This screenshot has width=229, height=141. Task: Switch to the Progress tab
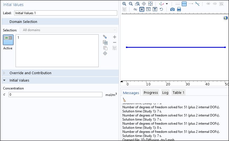click(151, 93)
